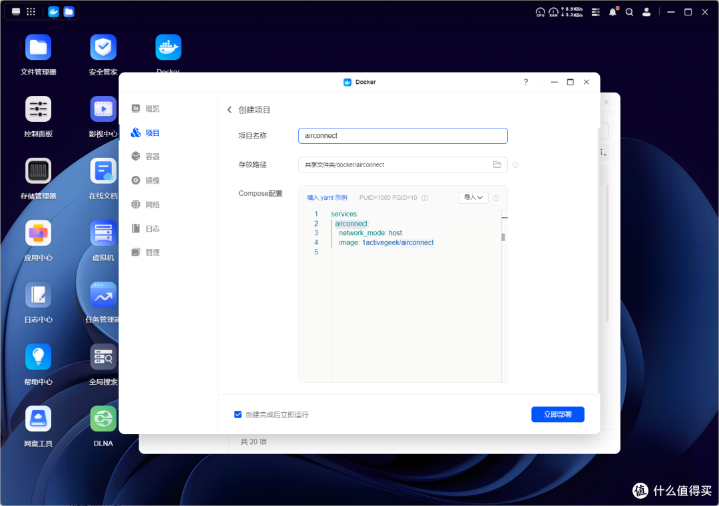Expand the 导入 dropdown menu

[x=473, y=197]
